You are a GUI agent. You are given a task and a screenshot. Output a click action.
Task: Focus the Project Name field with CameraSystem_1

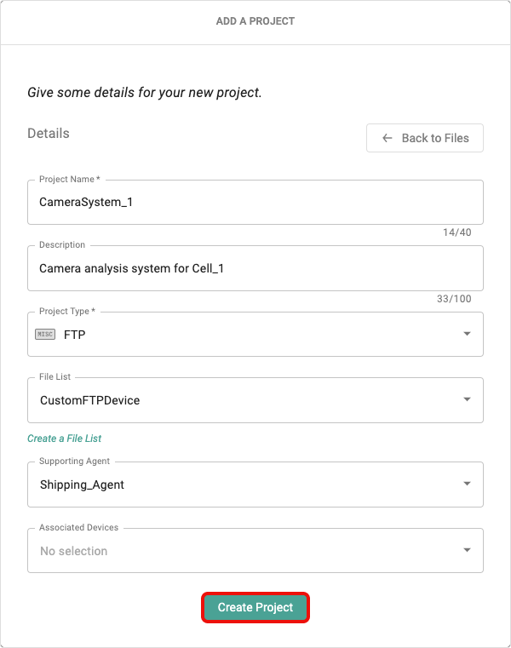point(255,203)
